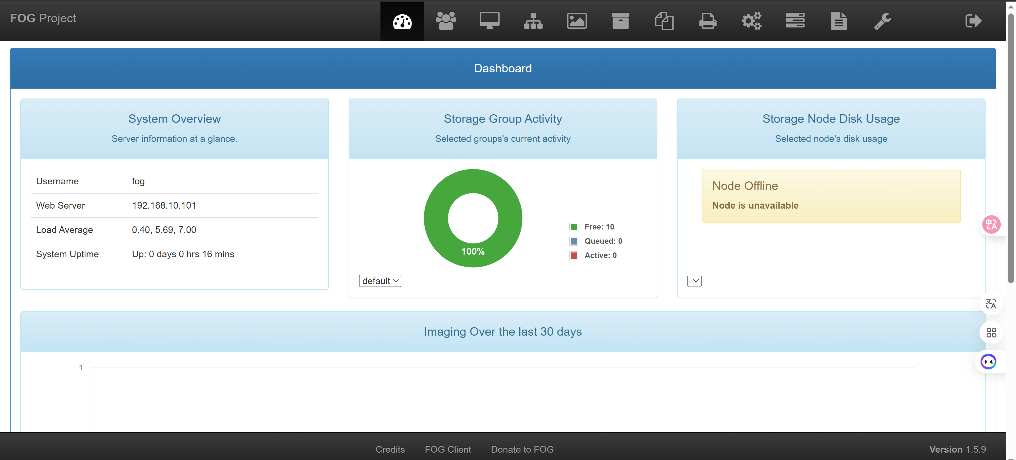
Task: Open the FOG Client footer link
Action: [x=448, y=449]
